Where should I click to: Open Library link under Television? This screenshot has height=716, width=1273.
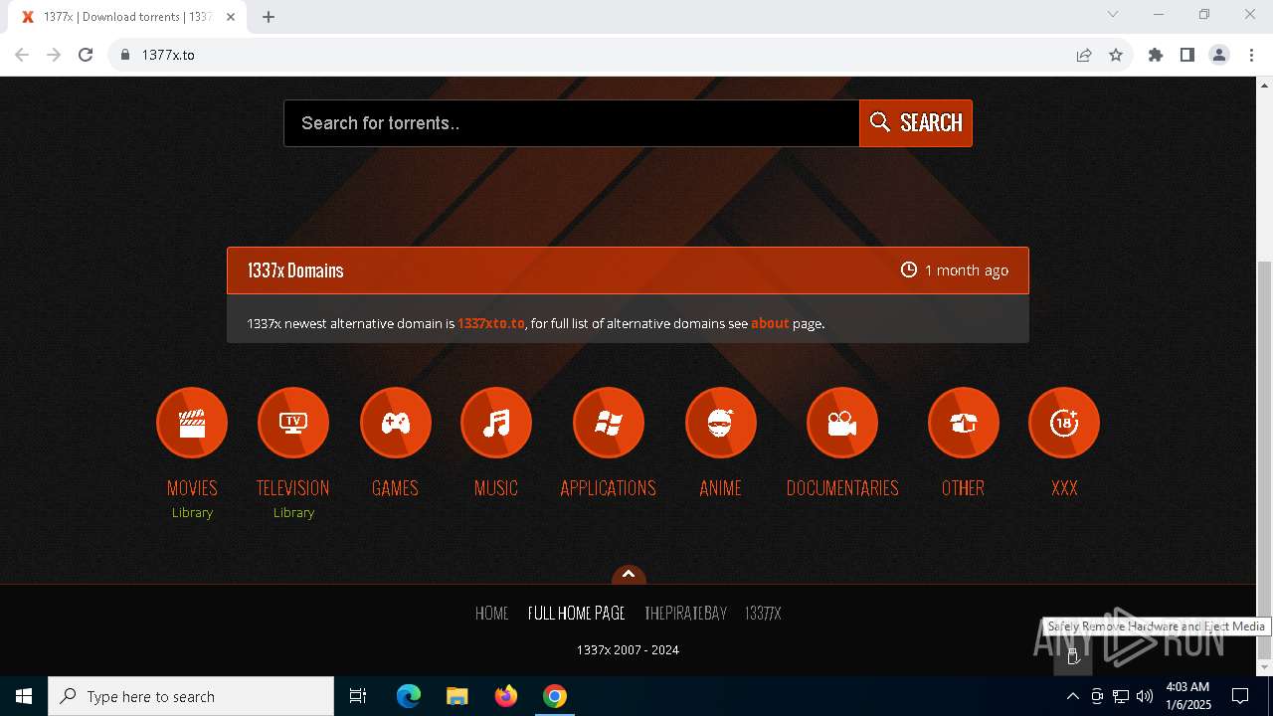coord(293,512)
